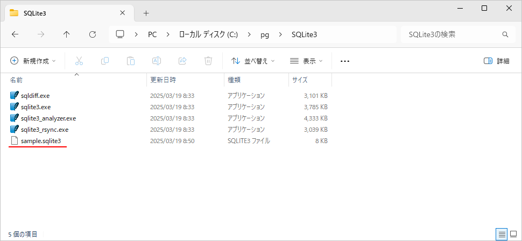Select the sqldiff.exe file icon
The width and height of the screenshot is (522, 241).
pos(15,96)
